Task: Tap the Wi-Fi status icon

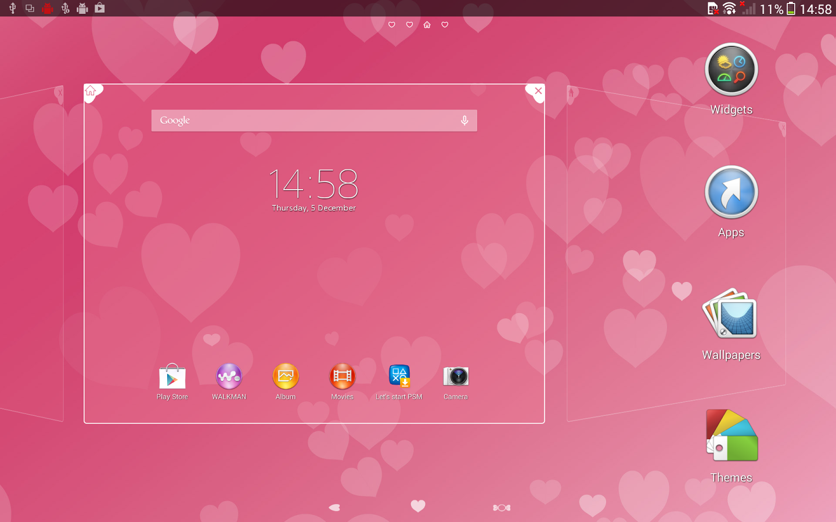Action: [729, 8]
